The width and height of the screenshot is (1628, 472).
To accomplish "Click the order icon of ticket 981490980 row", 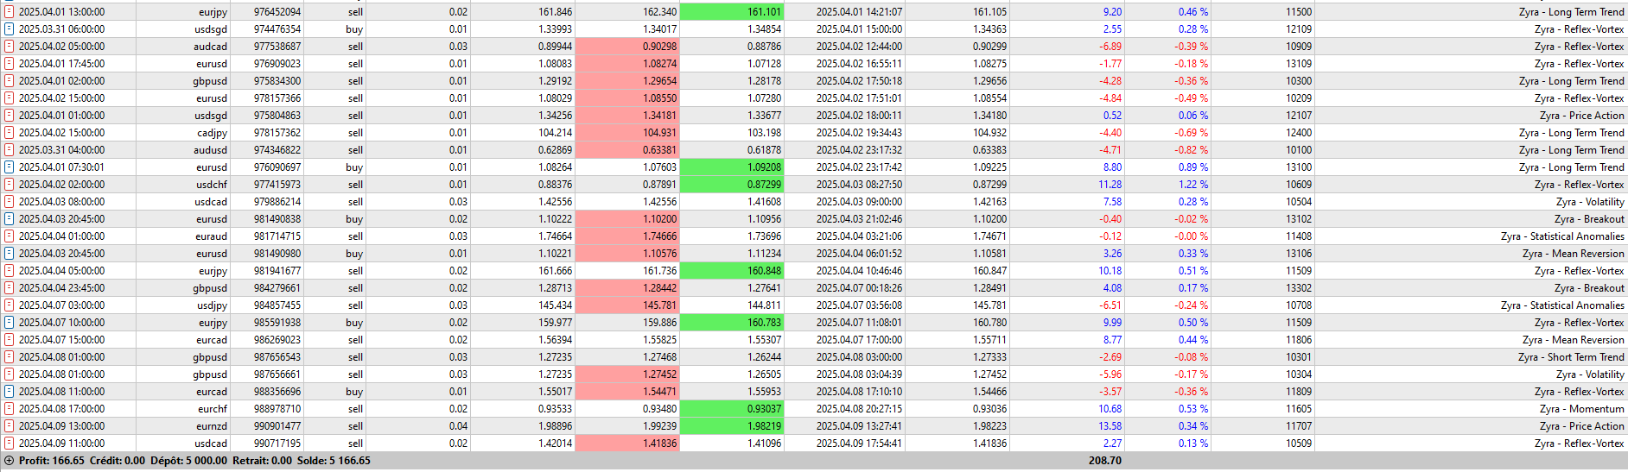I will click(10, 254).
